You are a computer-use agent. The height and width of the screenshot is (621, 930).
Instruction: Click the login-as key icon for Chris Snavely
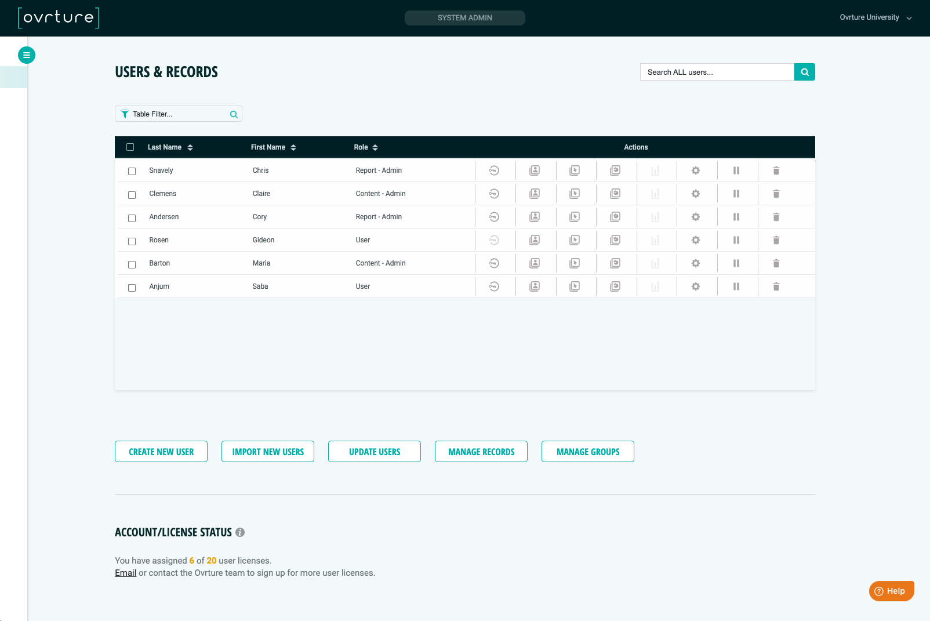[x=494, y=170]
